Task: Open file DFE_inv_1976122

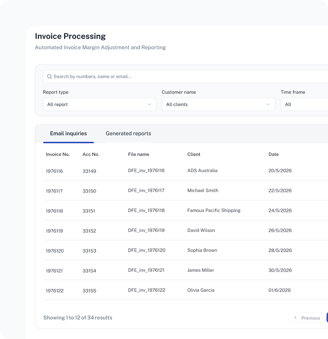Action: (147, 290)
